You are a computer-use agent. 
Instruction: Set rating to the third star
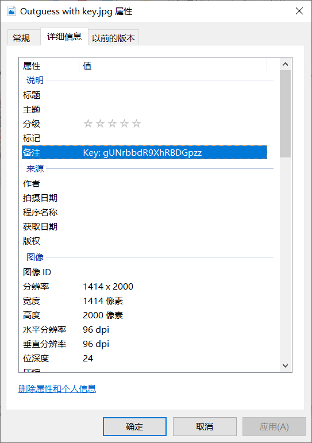point(112,124)
